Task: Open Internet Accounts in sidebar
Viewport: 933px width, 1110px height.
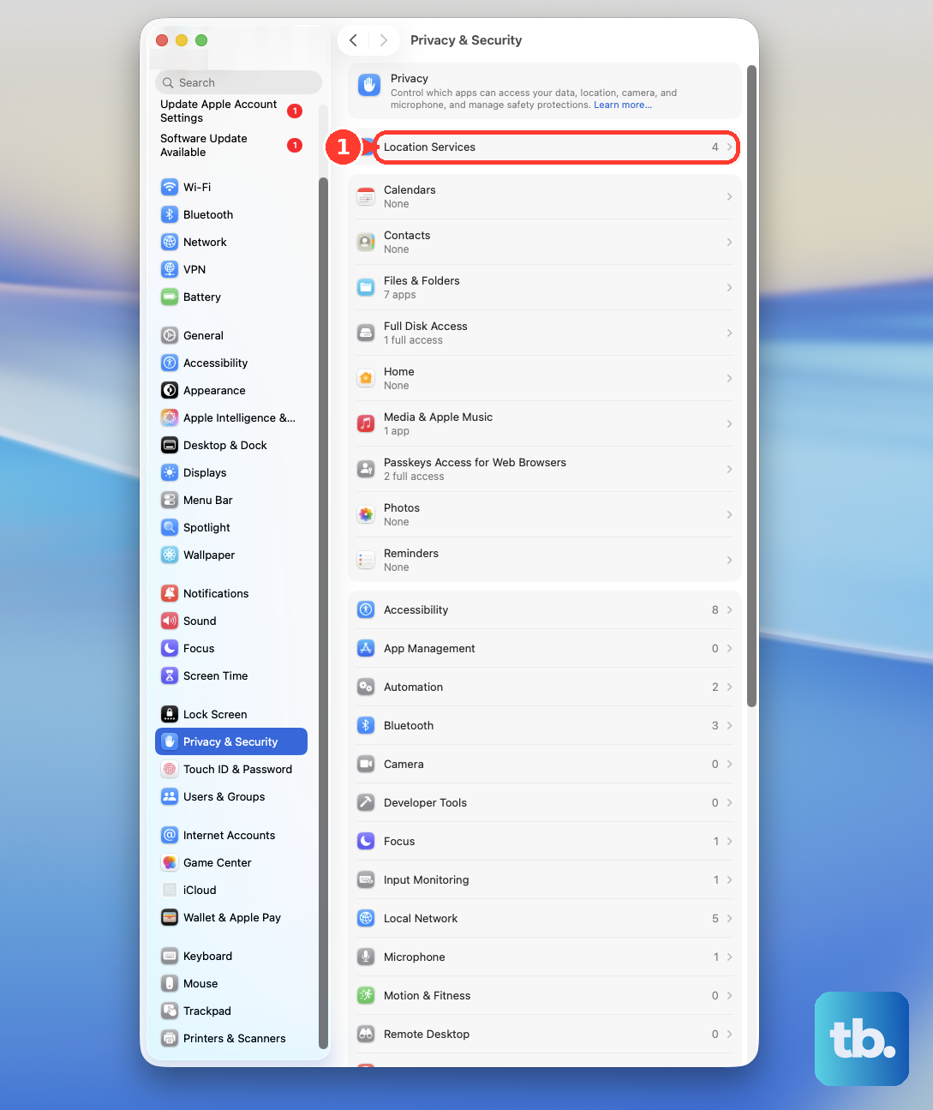Action: tap(231, 835)
